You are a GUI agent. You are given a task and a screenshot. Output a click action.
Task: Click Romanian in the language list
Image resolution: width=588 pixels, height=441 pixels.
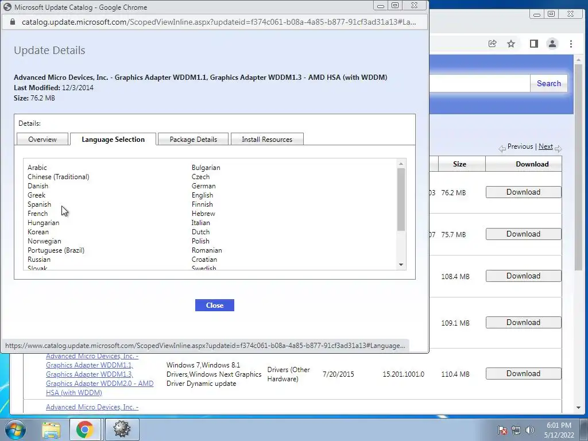pos(207,250)
